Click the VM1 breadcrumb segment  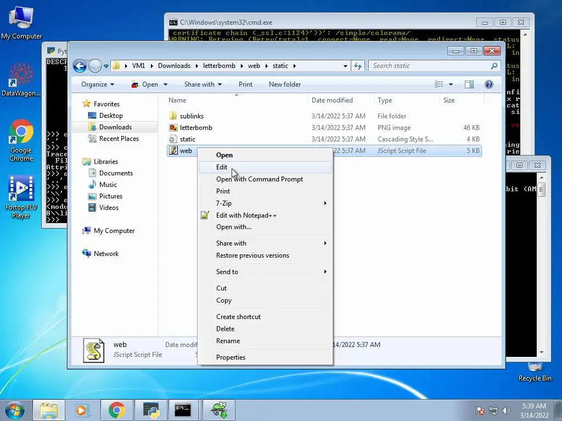pos(138,66)
